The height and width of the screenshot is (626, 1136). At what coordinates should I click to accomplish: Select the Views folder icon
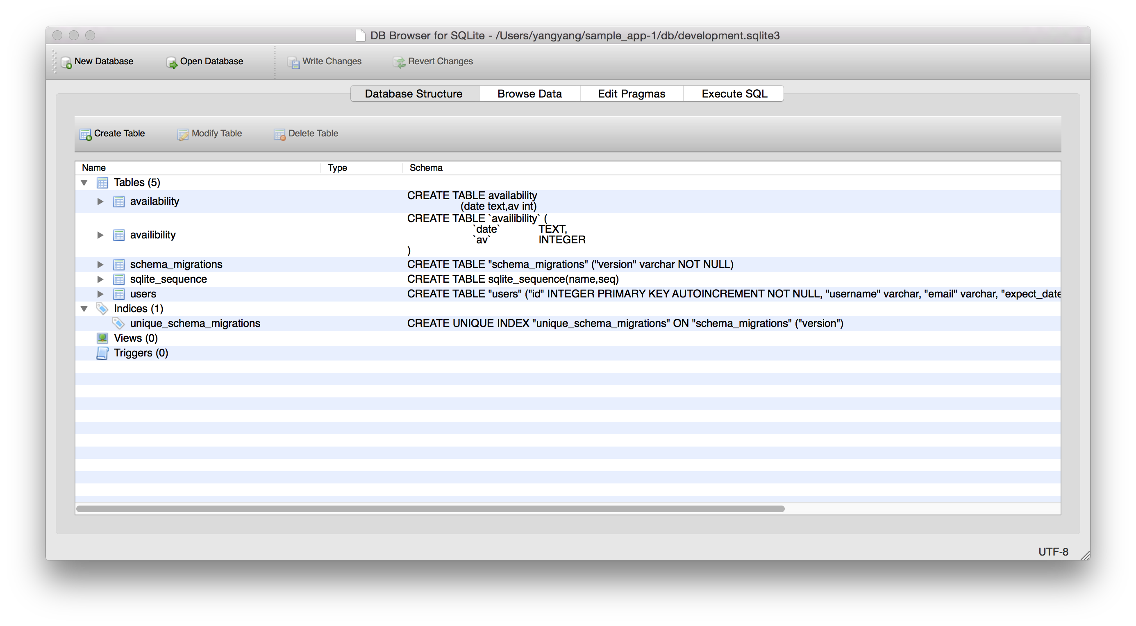(x=102, y=338)
